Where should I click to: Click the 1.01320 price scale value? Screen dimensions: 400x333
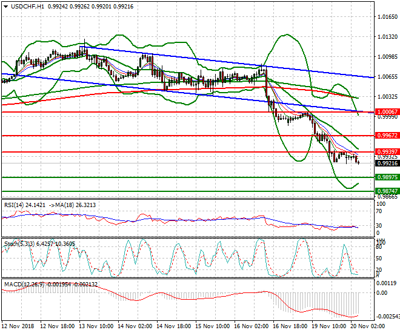pos(387,37)
